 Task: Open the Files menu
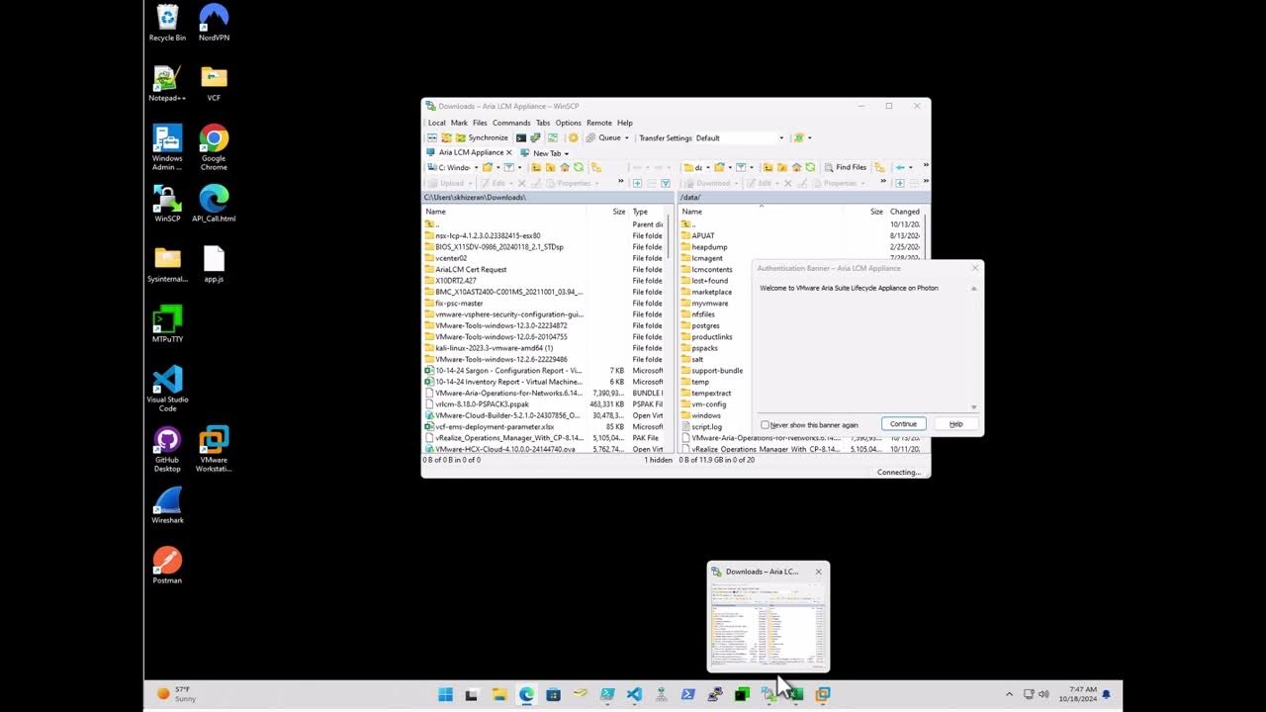click(x=480, y=123)
